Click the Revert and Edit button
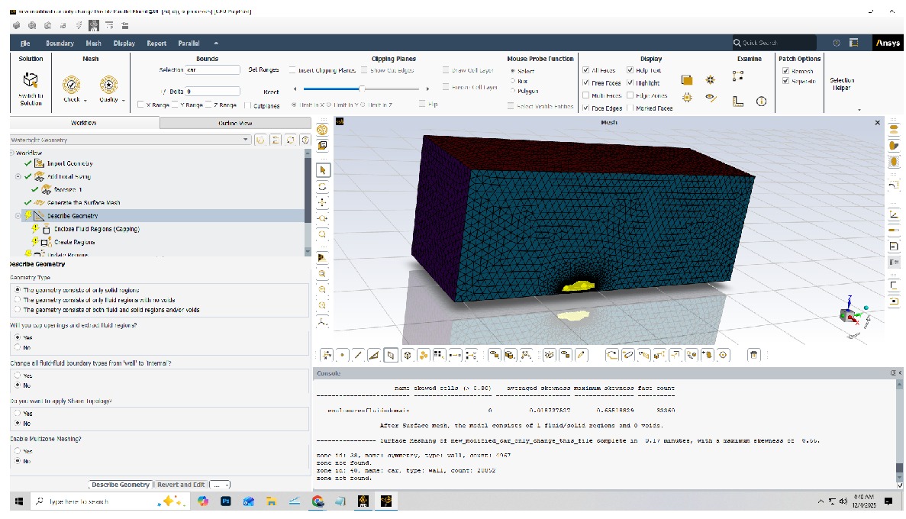 [x=181, y=485]
